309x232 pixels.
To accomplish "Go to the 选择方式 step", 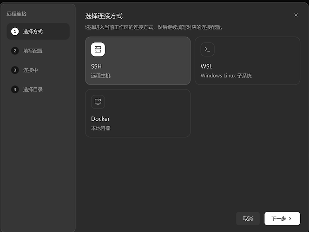I will point(38,32).
